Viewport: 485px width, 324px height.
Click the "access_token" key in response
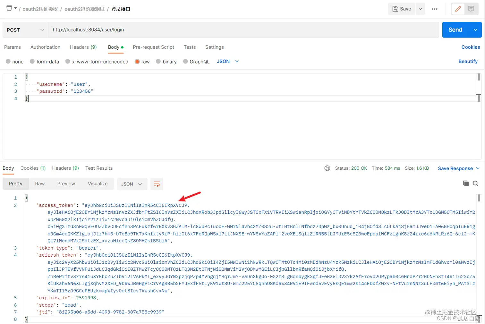point(56,205)
